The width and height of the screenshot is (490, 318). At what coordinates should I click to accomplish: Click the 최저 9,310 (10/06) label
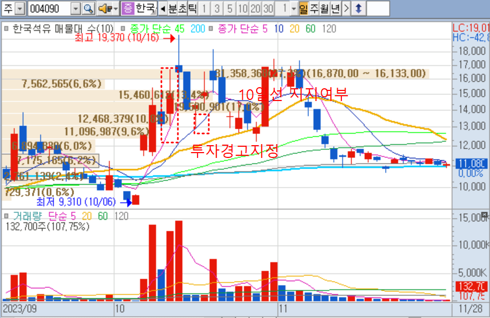pyautogui.click(x=76, y=202)
